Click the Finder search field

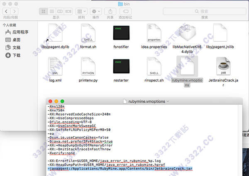pos(205,11)
